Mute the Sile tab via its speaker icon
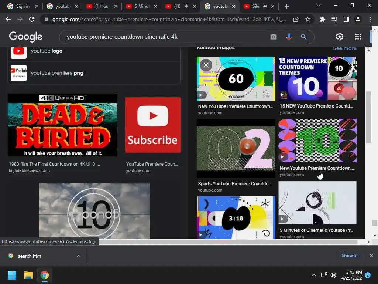This screenshot has height=284, width=378. [265, 6]
